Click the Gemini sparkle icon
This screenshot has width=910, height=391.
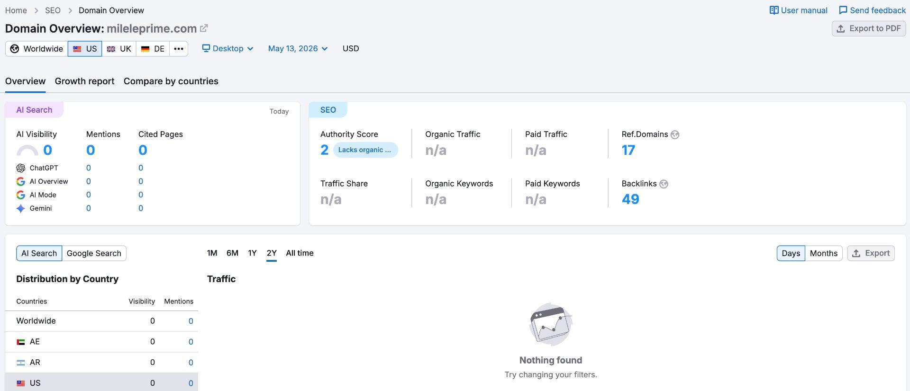pyautogui.click(x=21, y=208)
